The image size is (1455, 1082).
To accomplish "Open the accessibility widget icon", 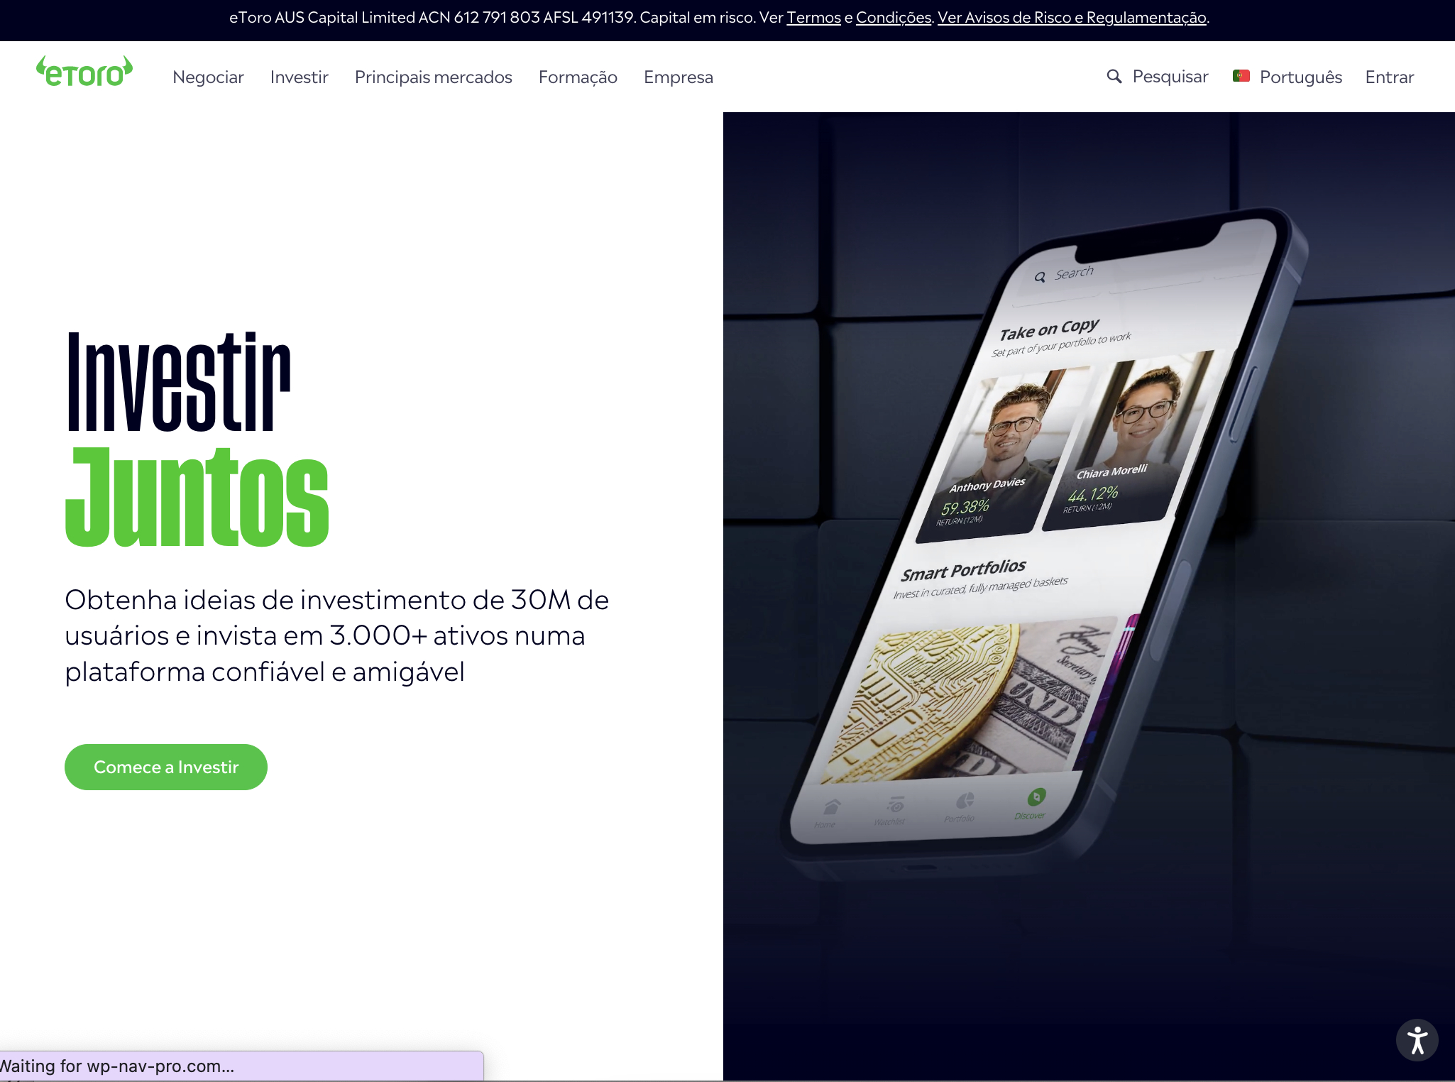I will (x=1417, y=1040).
